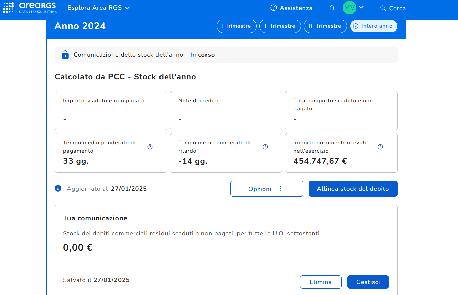This screenshot has width=458, height=295.
Task: Open the Cerca search
Action: pos(393,8)
